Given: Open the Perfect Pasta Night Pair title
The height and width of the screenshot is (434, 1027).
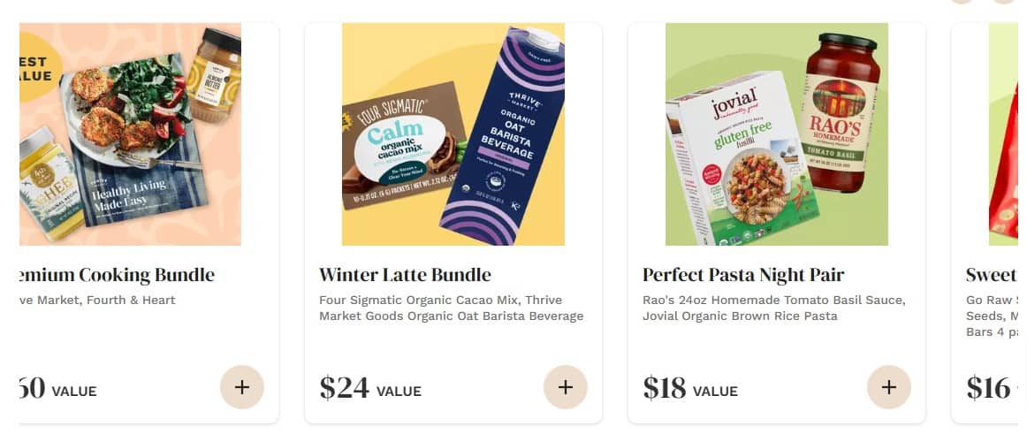Looking at the screenshot, I should tap(743, 274).
